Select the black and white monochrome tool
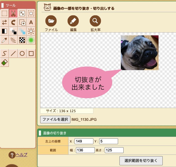This screenshot has width=176, height=167. coord(4,31)
